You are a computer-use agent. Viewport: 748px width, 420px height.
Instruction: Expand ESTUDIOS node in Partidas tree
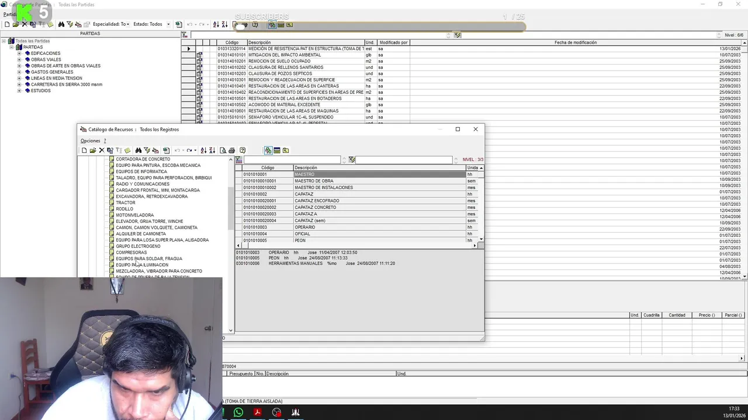pyautogui.click(x=19, y=91)
